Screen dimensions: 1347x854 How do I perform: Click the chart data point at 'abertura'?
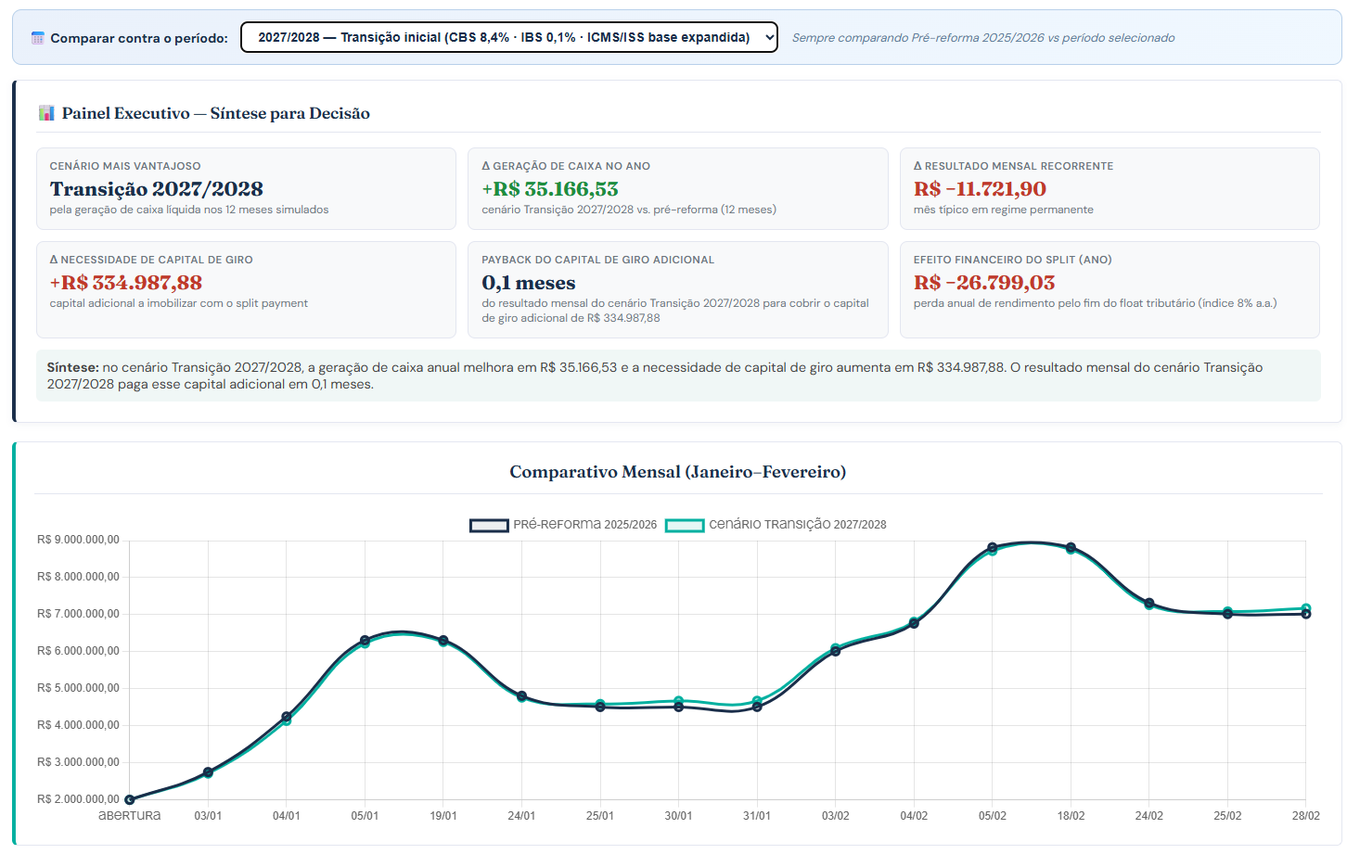click(130, 799)
